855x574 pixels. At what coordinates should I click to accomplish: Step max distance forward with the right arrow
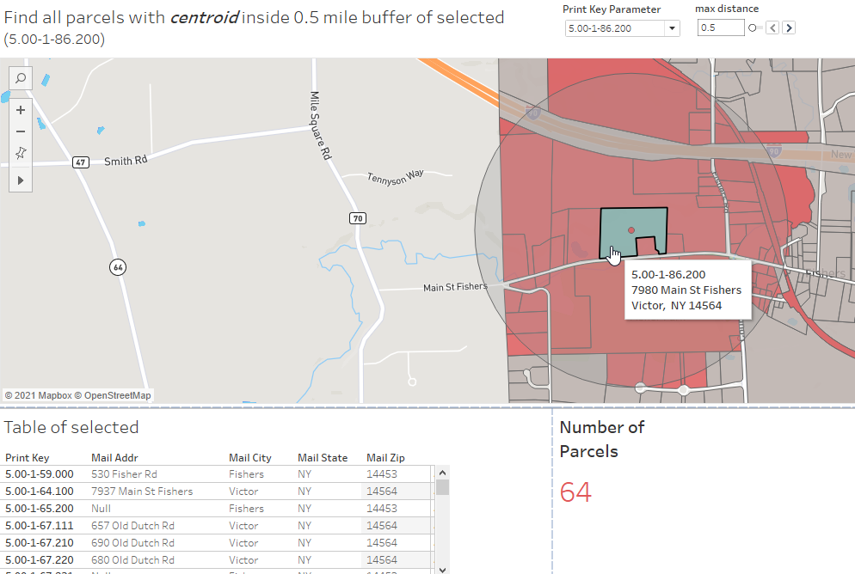pos(789,27)
